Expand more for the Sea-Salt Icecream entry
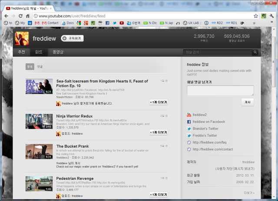The image size is (278, 201). click(159, 102)
